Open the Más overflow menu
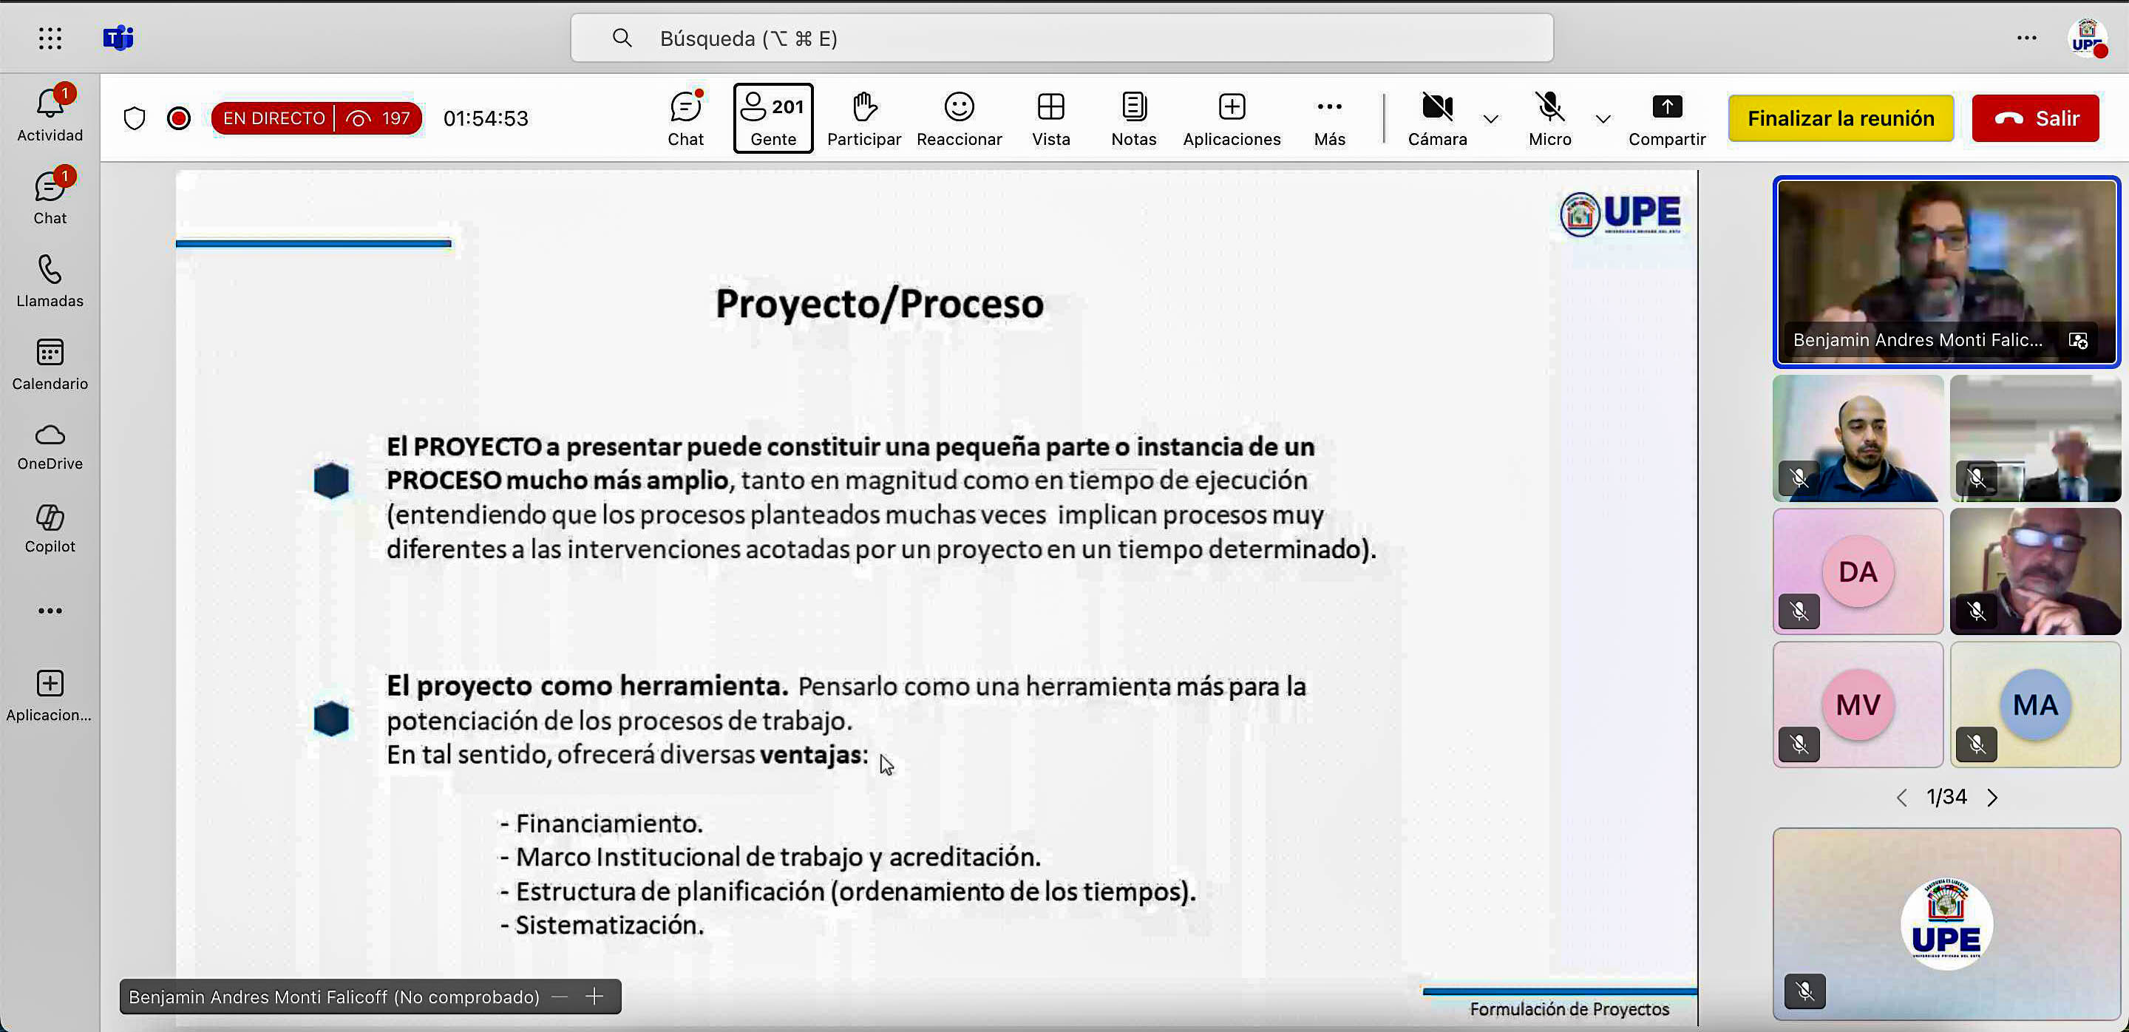Viewport: 2129px width, 1032px height. click(x=1328, y=118)
